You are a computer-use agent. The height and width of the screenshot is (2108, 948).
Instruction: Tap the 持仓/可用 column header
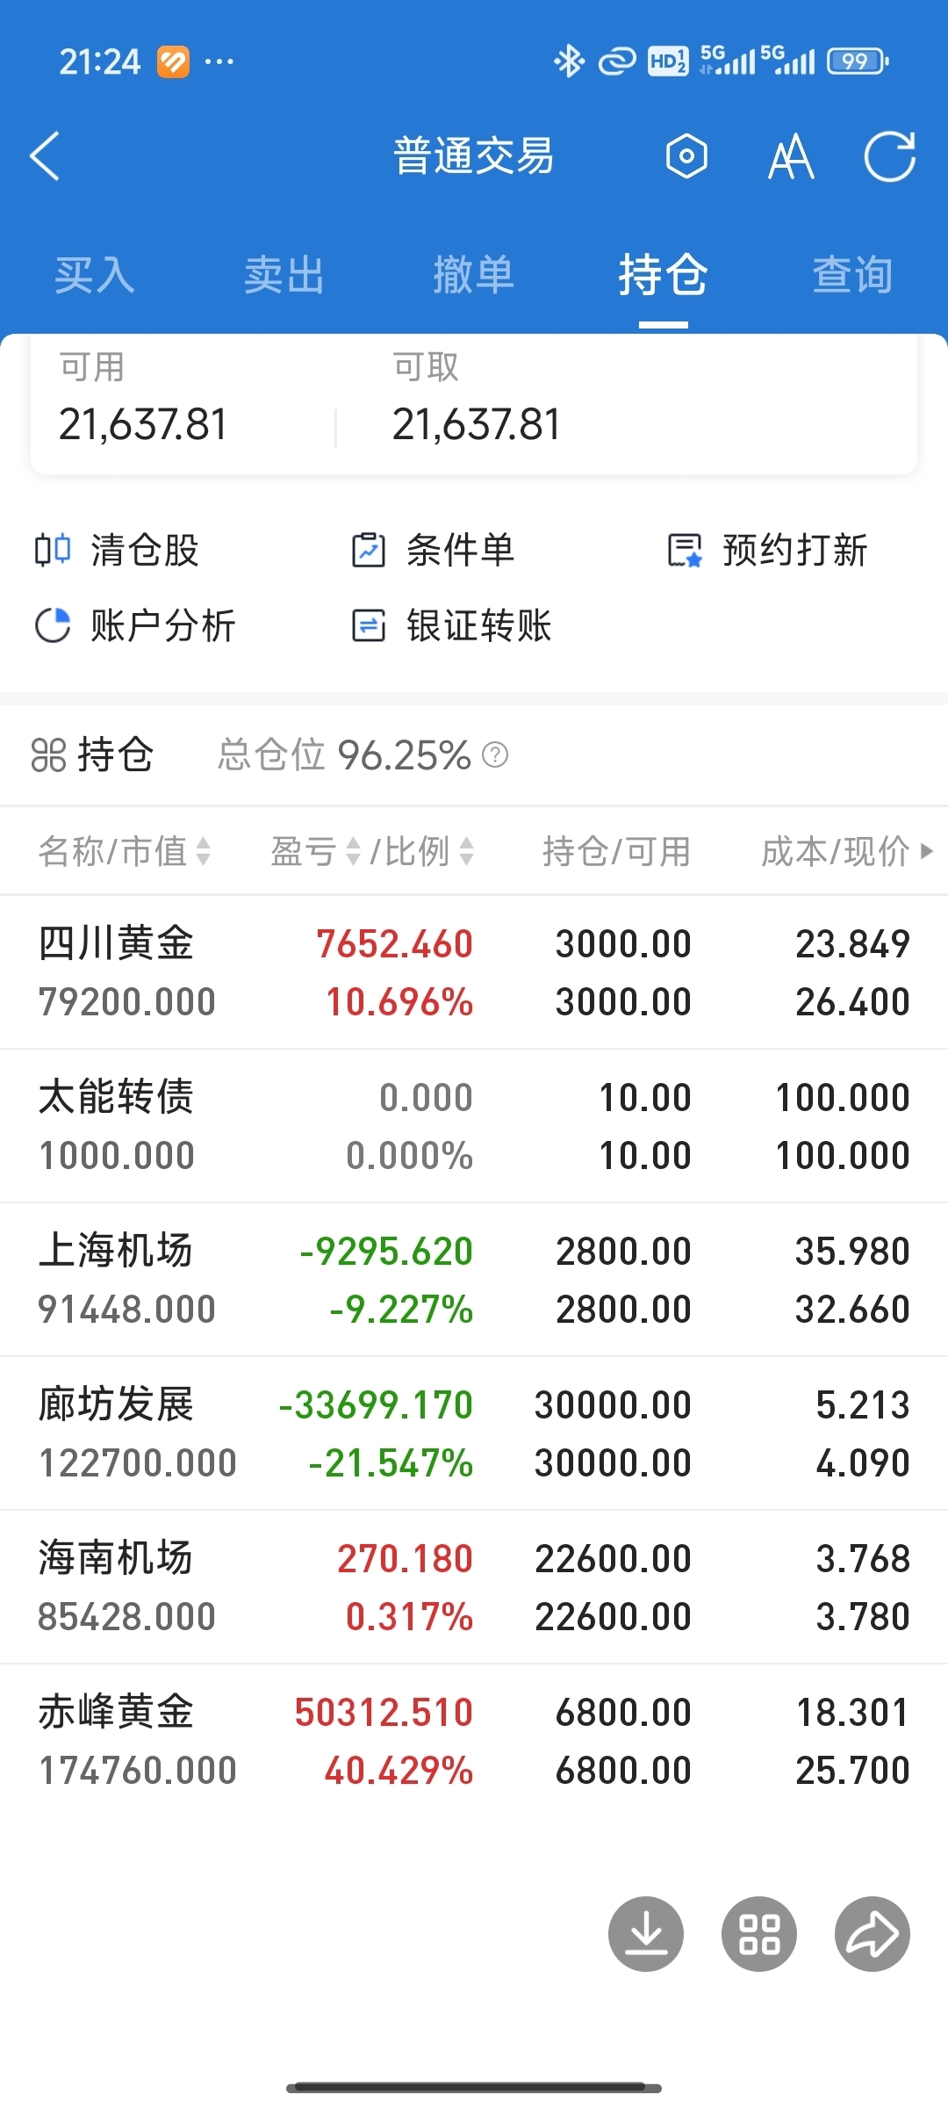click(616, 851)
